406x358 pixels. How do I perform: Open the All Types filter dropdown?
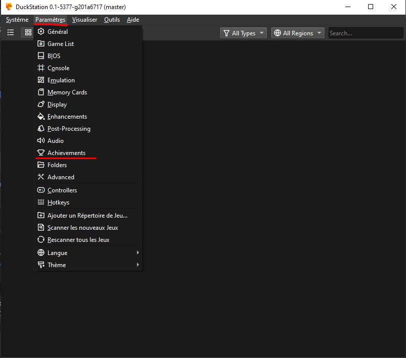pyautogui.click(x=243, y=32)
